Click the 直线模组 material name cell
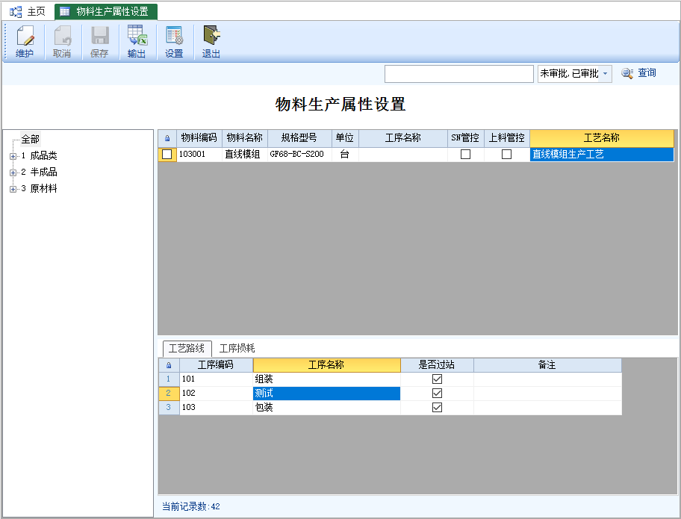 245,154
